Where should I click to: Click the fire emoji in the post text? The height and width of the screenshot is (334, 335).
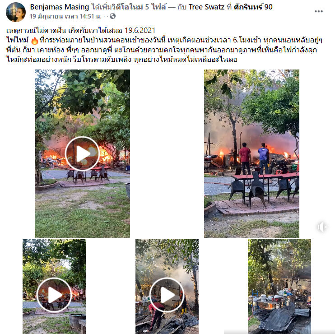(x=34, y=40)
